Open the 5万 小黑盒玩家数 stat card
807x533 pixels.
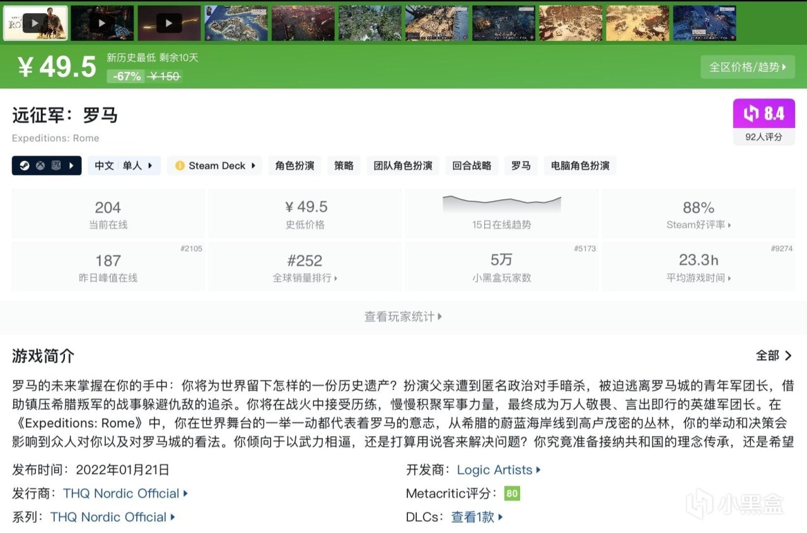point(502,267)
